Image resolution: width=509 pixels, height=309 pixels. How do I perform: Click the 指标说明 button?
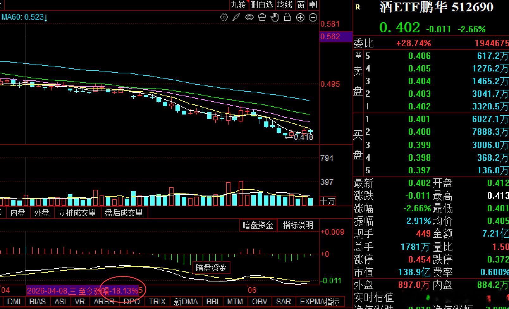298,225
